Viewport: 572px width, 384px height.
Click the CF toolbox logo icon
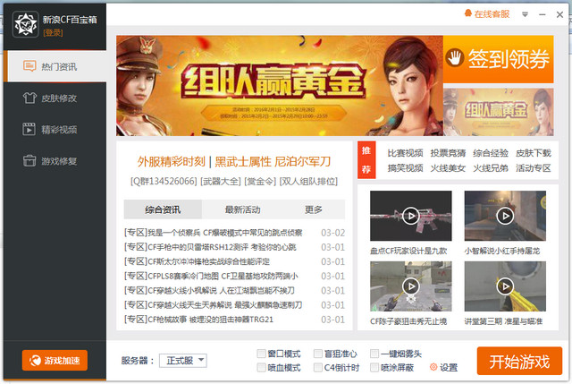tap(25, 24)
